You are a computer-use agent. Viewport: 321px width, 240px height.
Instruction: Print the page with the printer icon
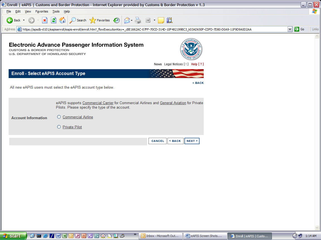tap(138, 20)
